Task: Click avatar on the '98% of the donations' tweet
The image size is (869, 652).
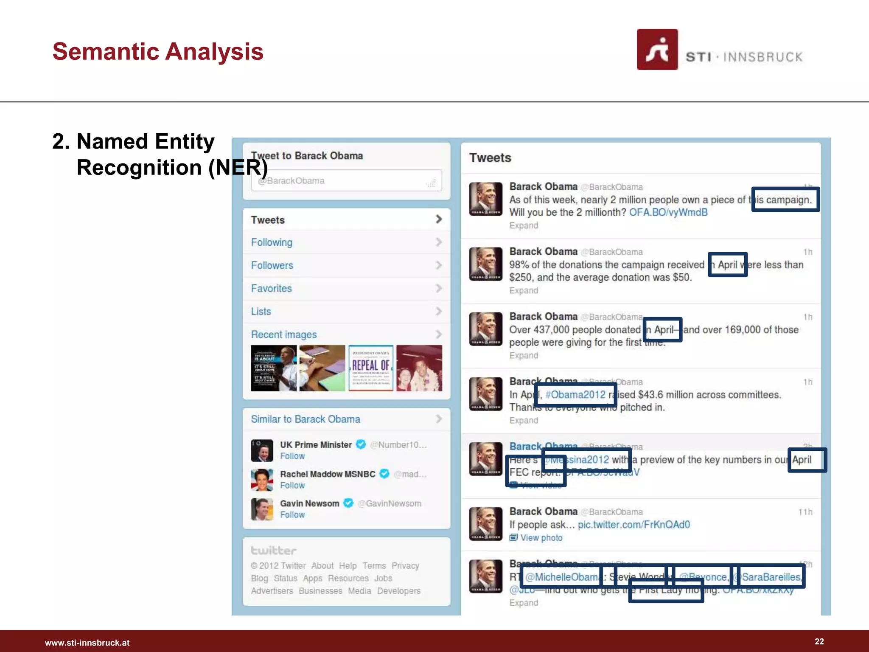Action: [x=486, y=264]
